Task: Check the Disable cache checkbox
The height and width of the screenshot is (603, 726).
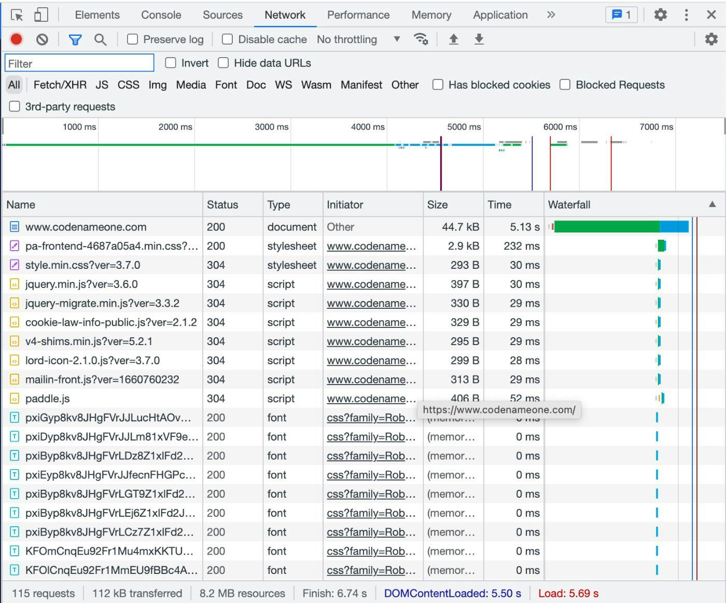Action: pos(227,39)
